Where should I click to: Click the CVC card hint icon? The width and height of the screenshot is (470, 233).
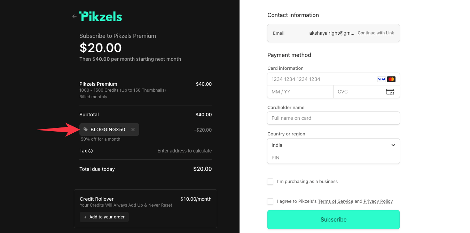coord(391,92)
